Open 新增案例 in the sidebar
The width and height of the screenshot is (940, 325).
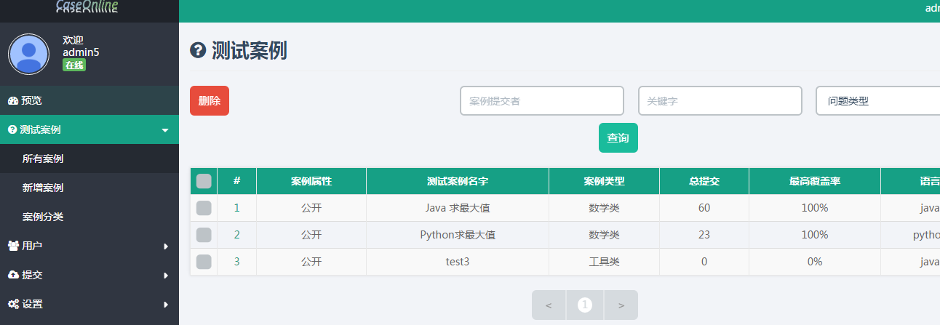[x=43, y=188]
